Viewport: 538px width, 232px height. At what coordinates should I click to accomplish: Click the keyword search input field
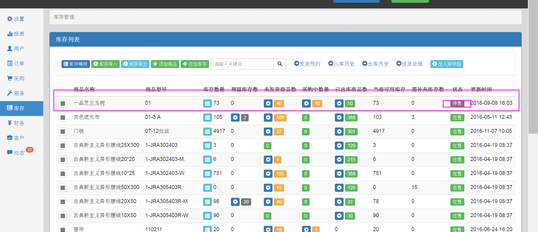pos(242,64)
